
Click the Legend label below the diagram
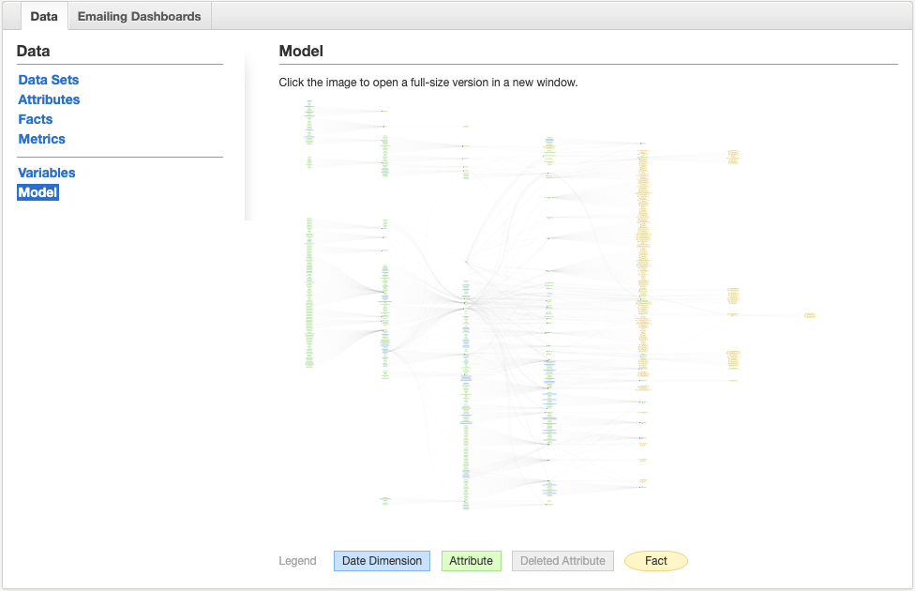(297, 560)
